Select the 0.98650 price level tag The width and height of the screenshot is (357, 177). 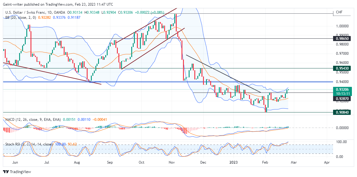pyautogui.click(x=341, y=39)
